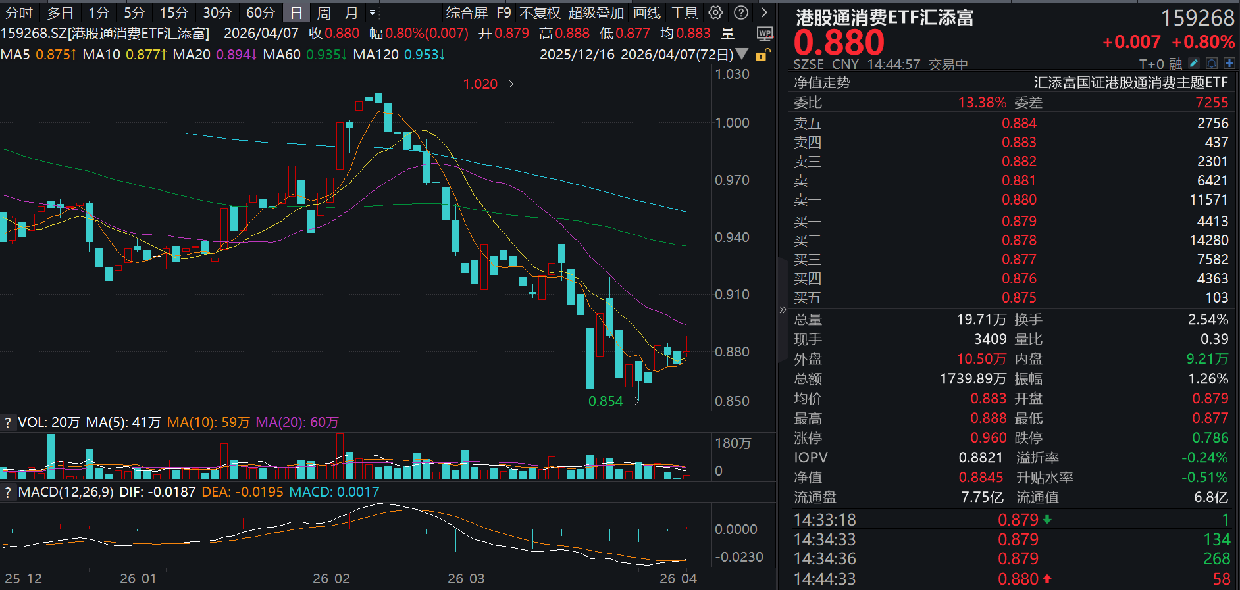Click the 1.020 high price marker

(480, 84)
